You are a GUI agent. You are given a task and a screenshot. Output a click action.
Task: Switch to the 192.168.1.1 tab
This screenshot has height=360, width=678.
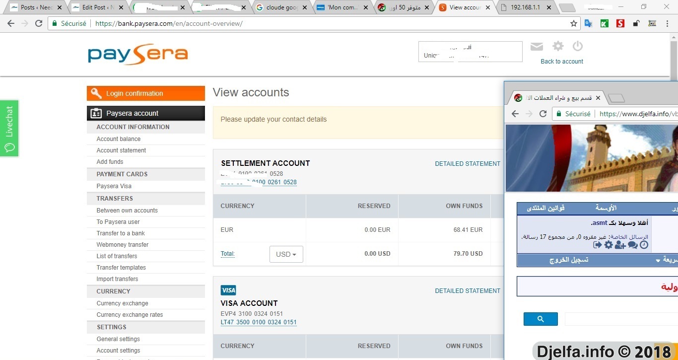[525, 7]
